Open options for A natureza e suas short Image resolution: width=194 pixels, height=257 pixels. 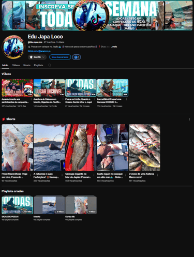click(x=62, y=175)
